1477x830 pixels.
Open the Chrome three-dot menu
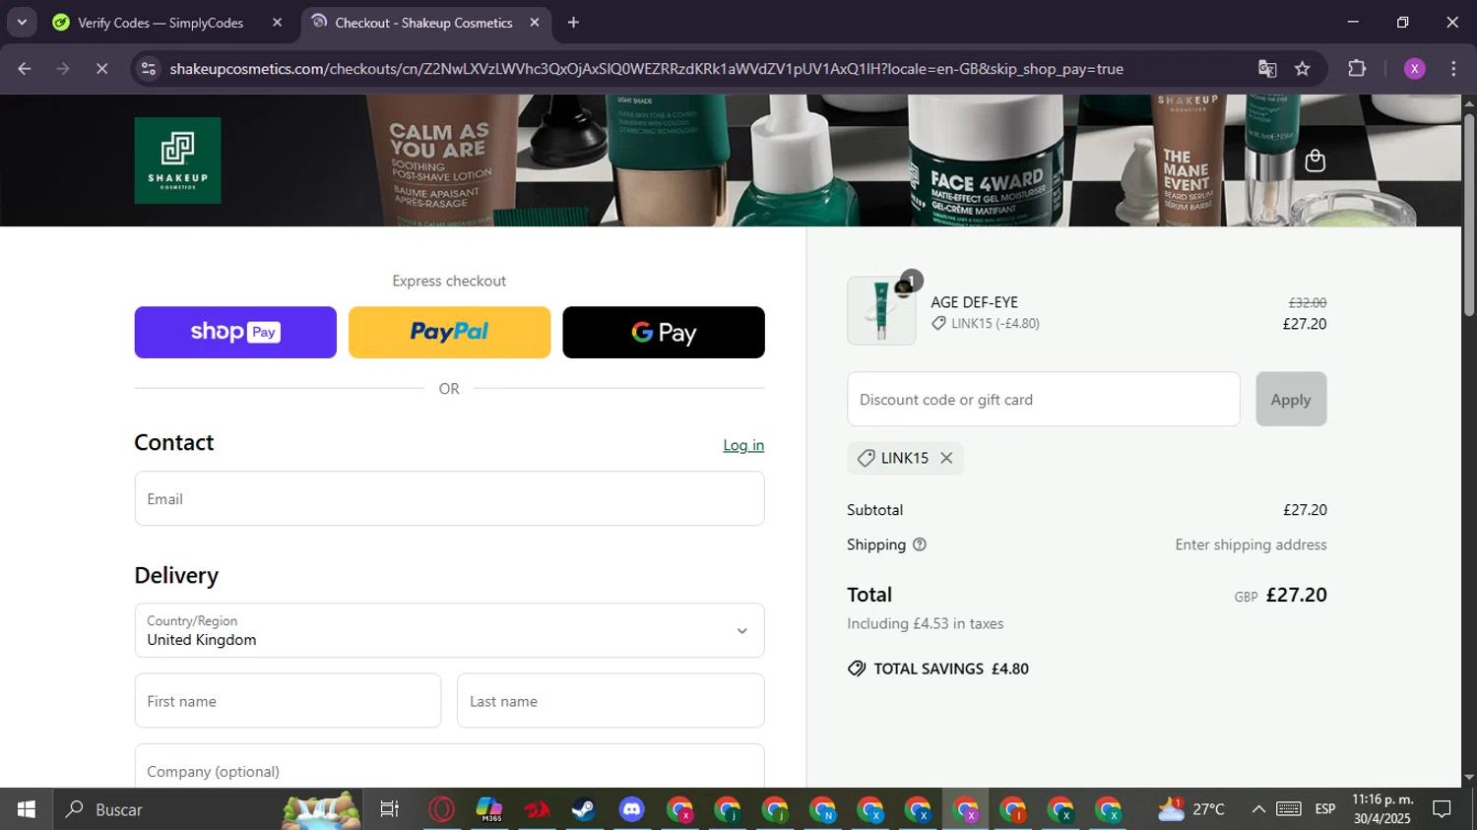pos(1453,69)
